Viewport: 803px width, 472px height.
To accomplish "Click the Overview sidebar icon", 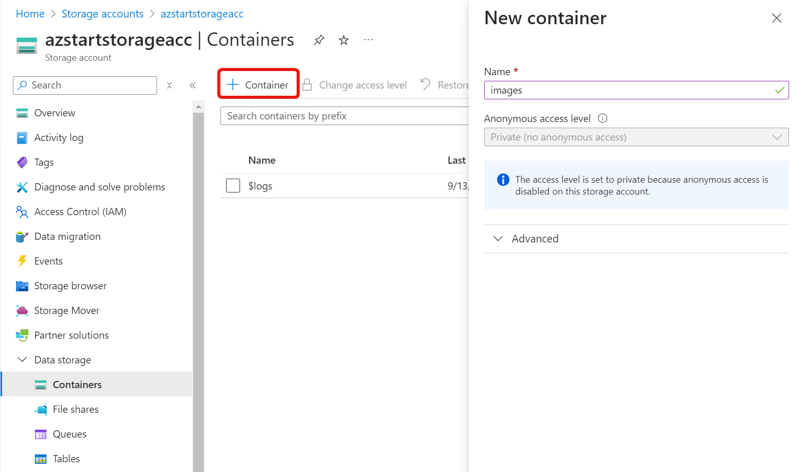I will click(22, 113).
